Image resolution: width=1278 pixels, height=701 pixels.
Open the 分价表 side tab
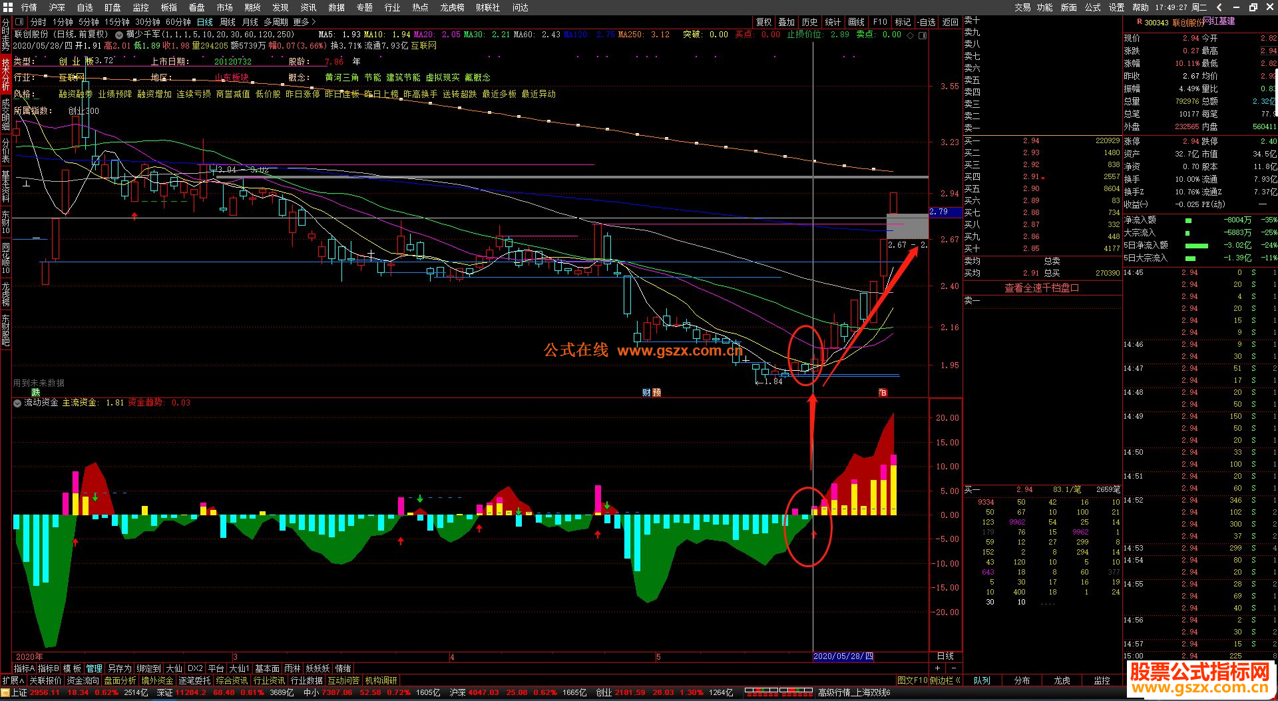tap(5, 150)
